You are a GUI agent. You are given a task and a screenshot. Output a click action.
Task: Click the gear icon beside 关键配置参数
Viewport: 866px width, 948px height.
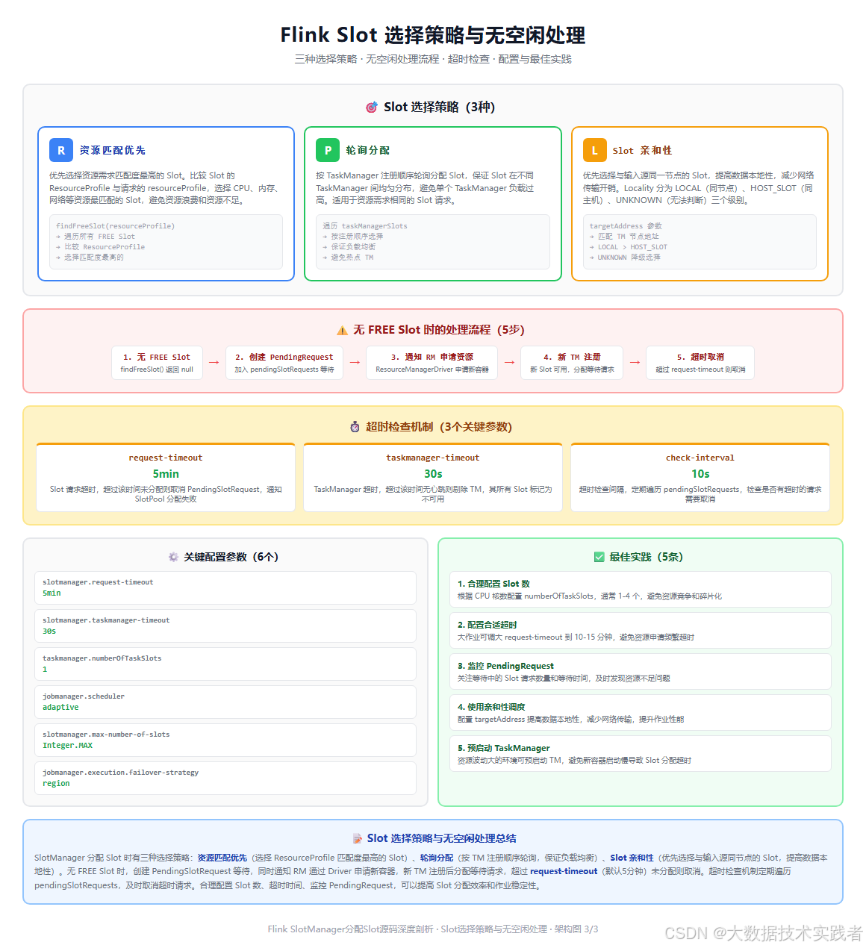coord(174,557)
